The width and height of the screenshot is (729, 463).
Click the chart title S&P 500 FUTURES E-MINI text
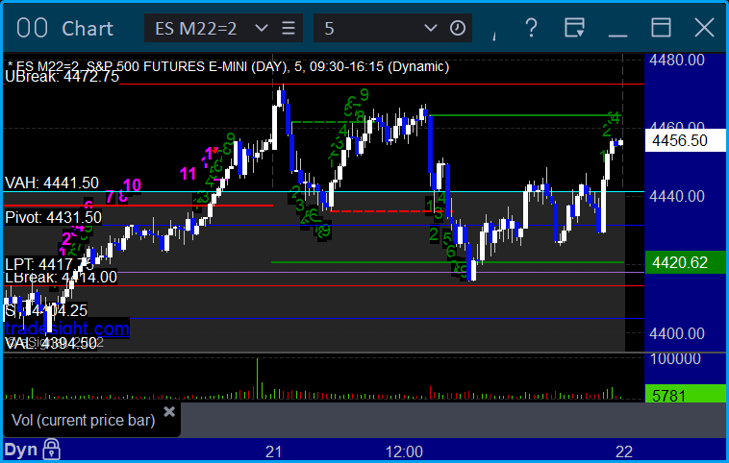click(x=168, y=66)
